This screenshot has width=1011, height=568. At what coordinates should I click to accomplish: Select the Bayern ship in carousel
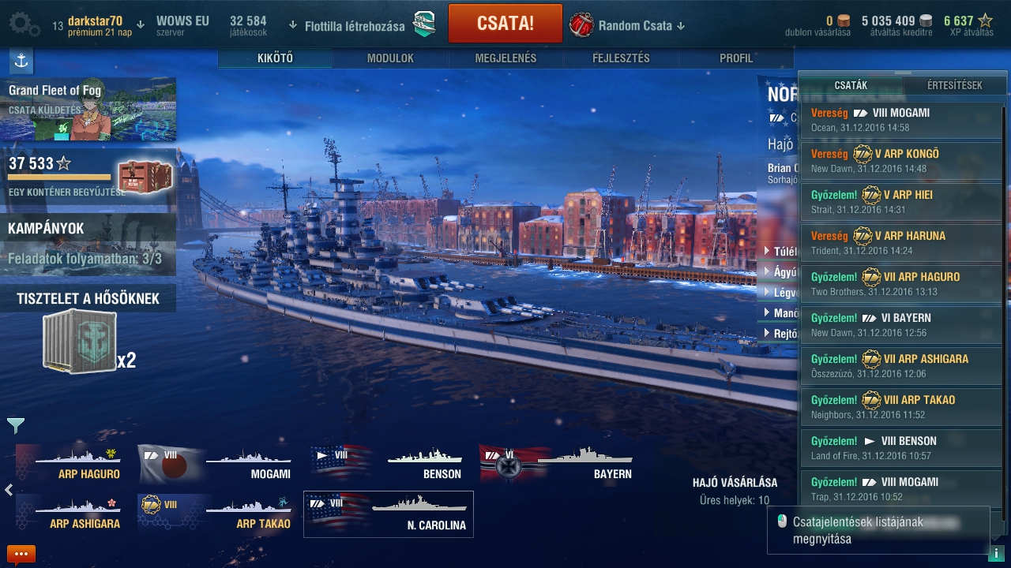click(x=557, y=463)
